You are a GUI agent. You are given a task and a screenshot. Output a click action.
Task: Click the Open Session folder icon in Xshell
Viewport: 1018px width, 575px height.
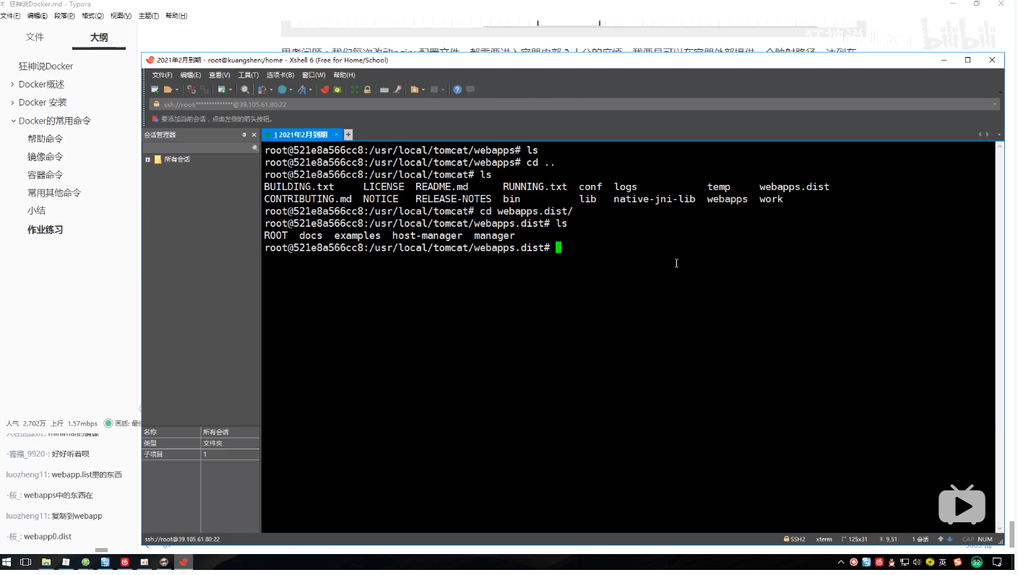pos(168,90)
